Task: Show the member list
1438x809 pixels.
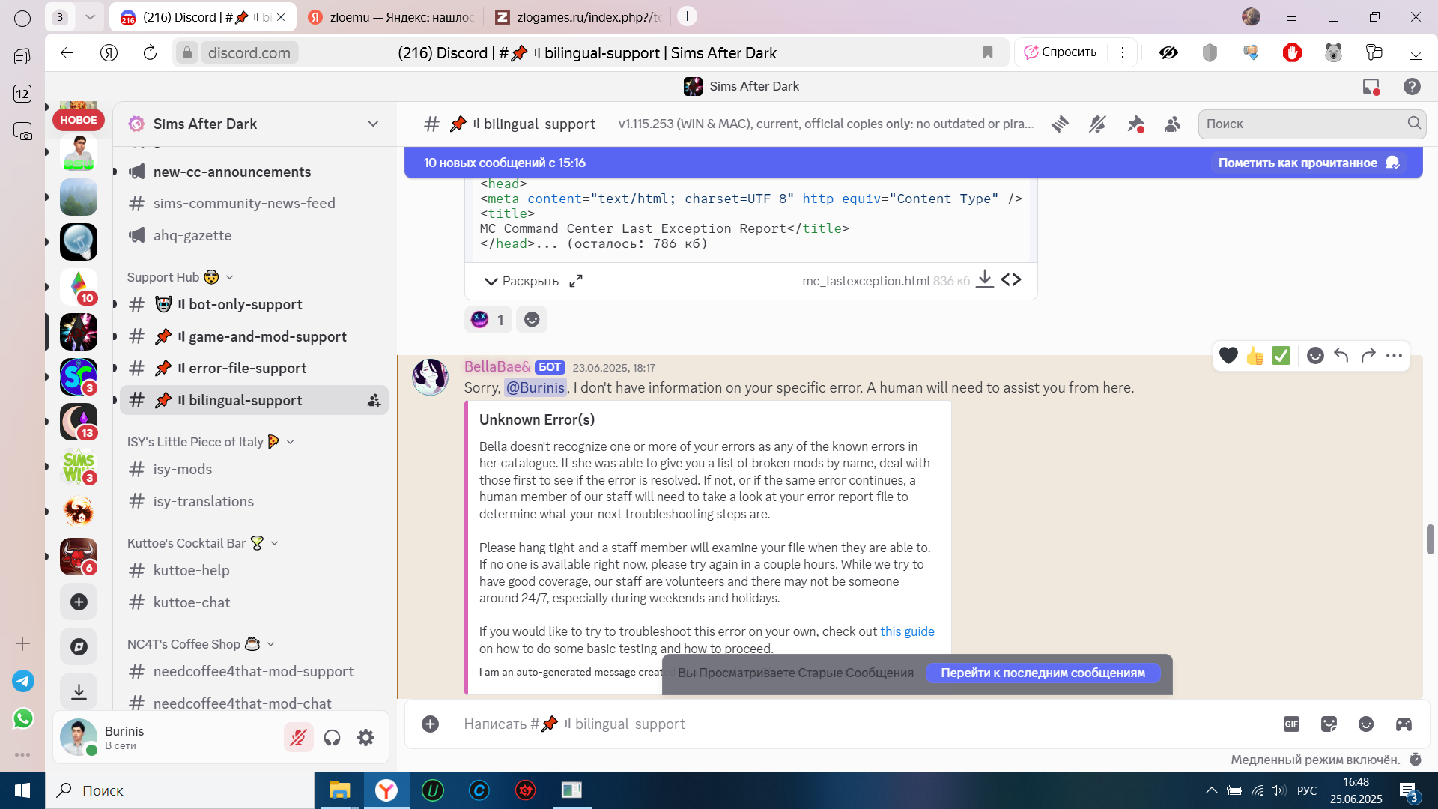Action: click(1173, 124)
